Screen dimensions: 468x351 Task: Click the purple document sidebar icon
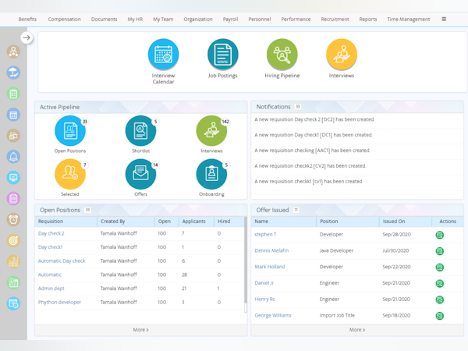[x=13, y=198]
